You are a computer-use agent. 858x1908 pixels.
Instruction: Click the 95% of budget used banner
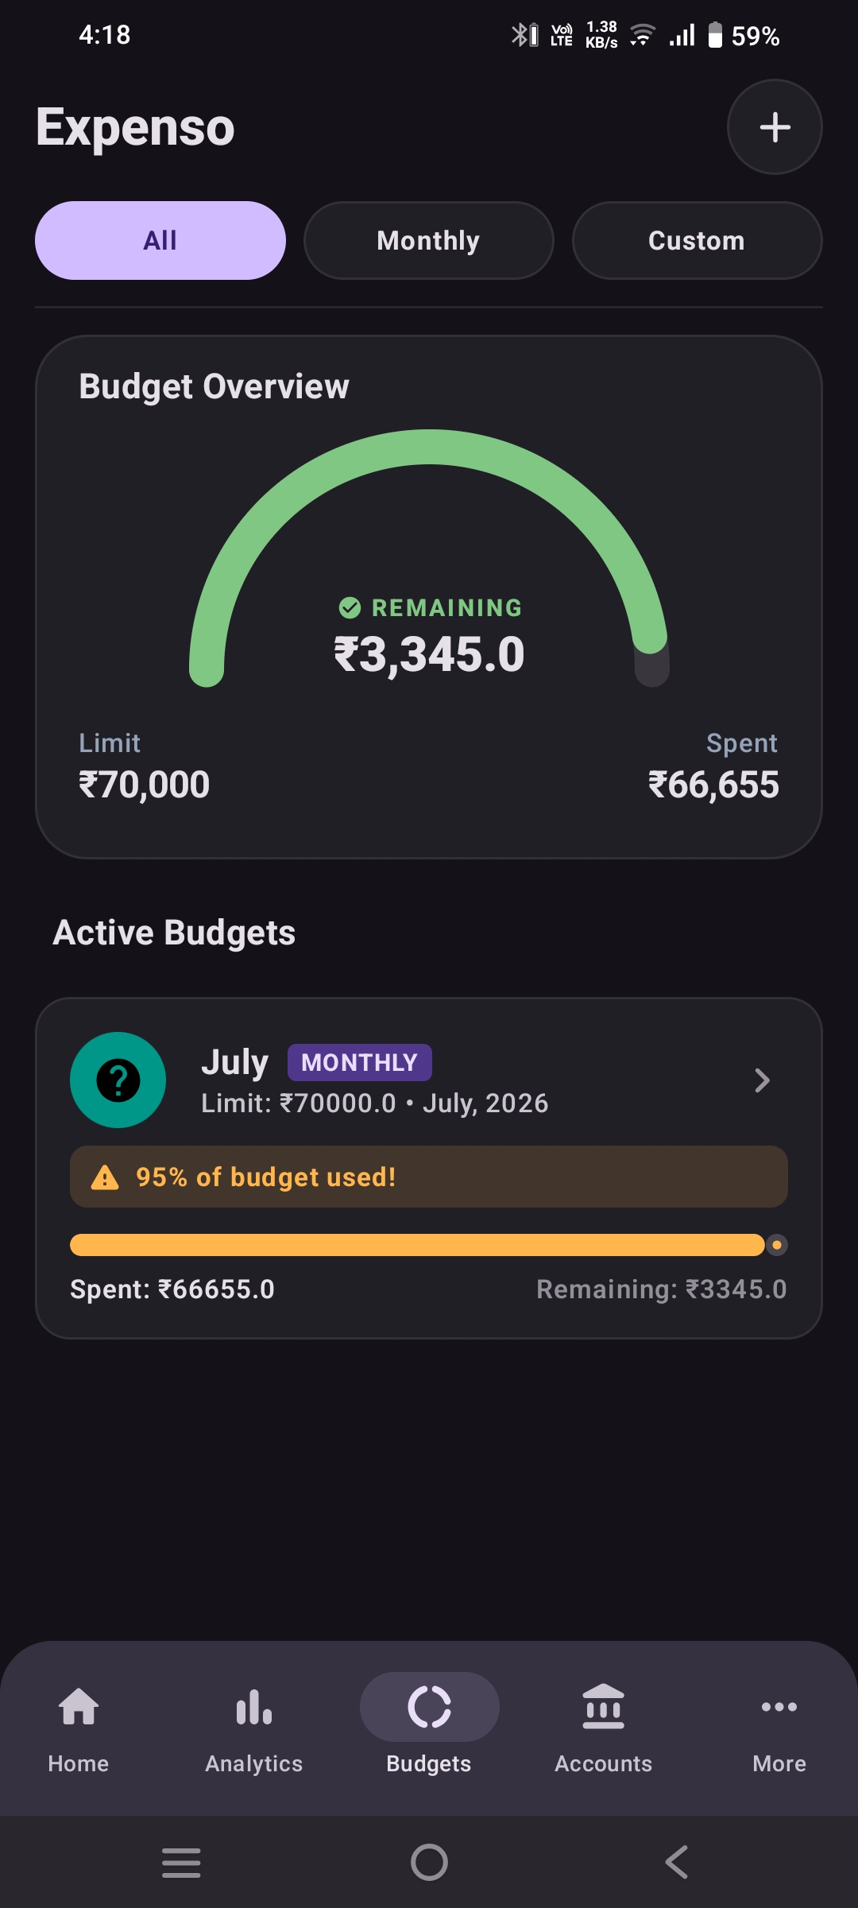pyautogui.click(x=429, y=1177)
